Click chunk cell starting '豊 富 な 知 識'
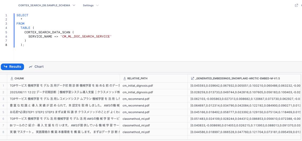This screenshot has height=141, width=302. point(63,106)
